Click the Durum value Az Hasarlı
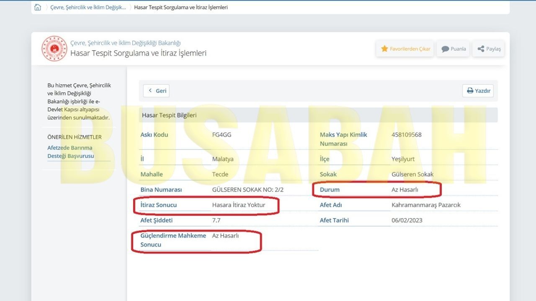 (405, 189)
